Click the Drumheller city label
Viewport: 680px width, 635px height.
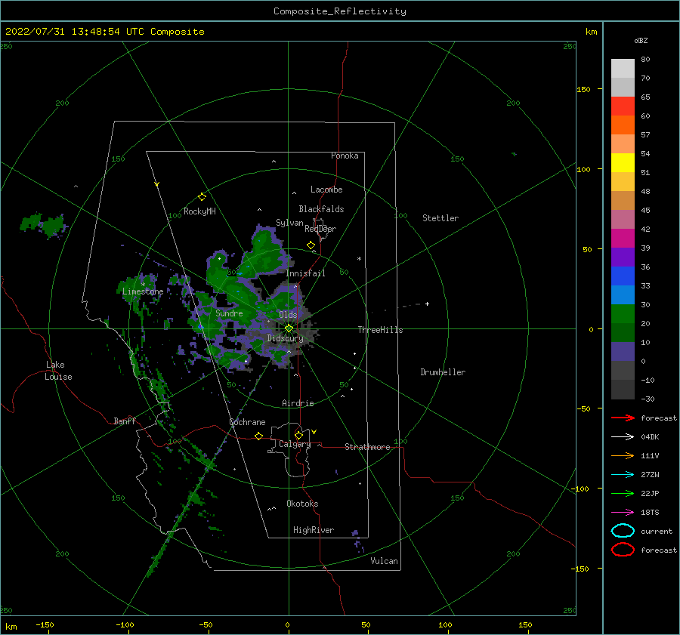pos(443,372)
